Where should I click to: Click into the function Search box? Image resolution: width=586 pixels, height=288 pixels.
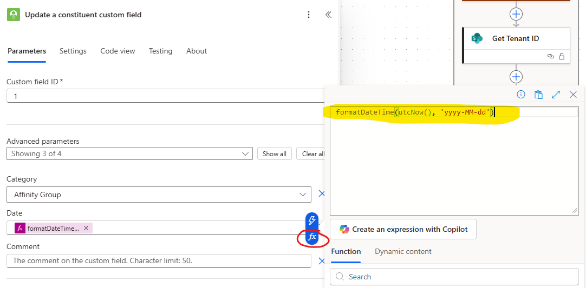click(454, 277)
